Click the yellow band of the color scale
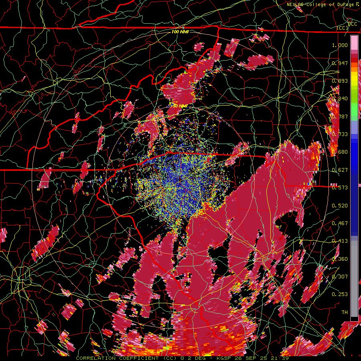 [x=354, y=79]
